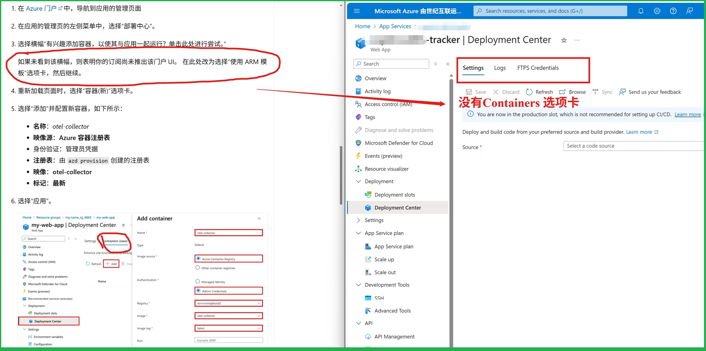The image size is (706, 351).
Task: Open the more options ellipsis beside the title
Action: tap(577, 40)
